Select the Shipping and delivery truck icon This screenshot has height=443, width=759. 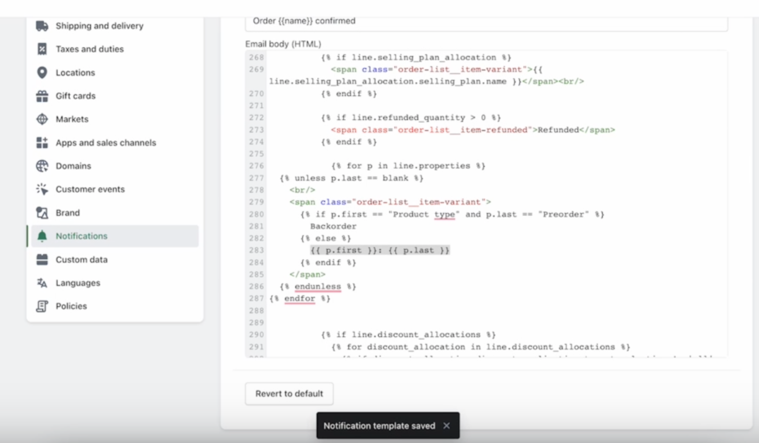42,25
